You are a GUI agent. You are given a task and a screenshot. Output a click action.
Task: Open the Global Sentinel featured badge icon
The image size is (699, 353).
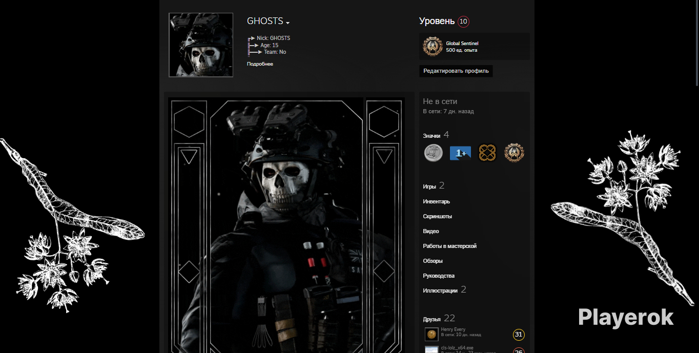433,47
